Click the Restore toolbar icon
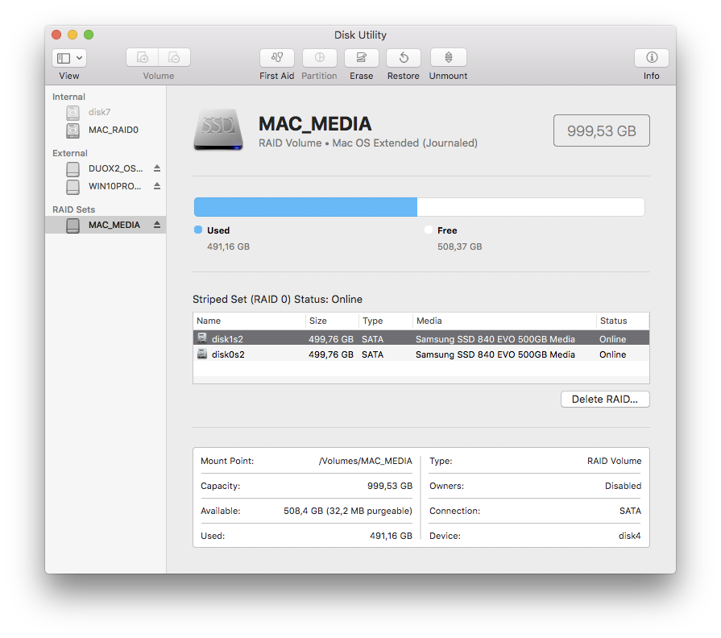 (404, 57)
